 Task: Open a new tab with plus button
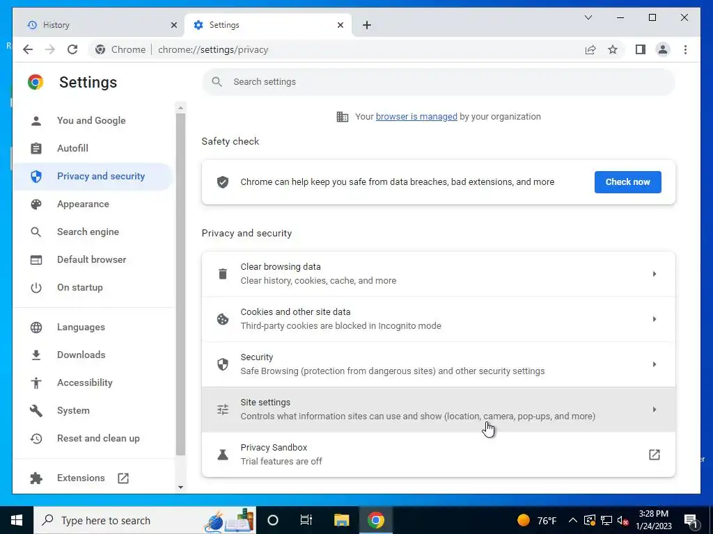367,25
